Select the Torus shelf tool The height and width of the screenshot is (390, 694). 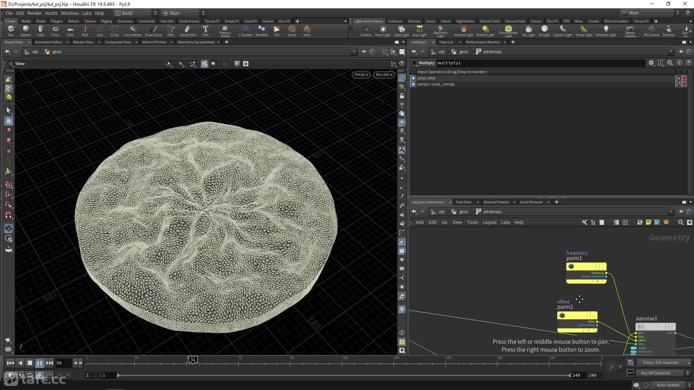click(x=55, y=31)
